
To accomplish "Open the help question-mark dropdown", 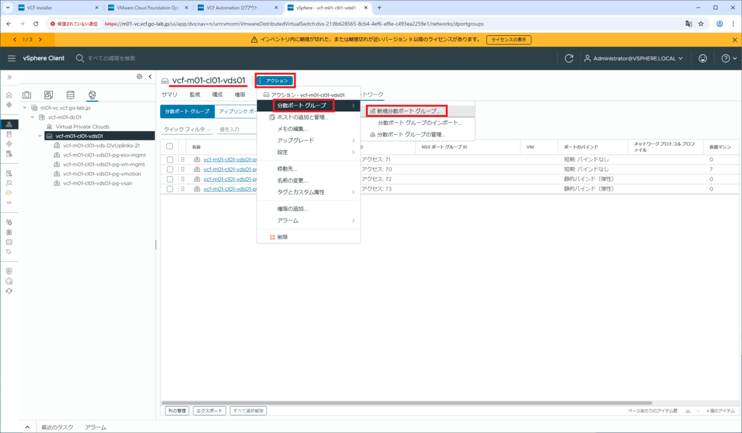I will (728, 58).
